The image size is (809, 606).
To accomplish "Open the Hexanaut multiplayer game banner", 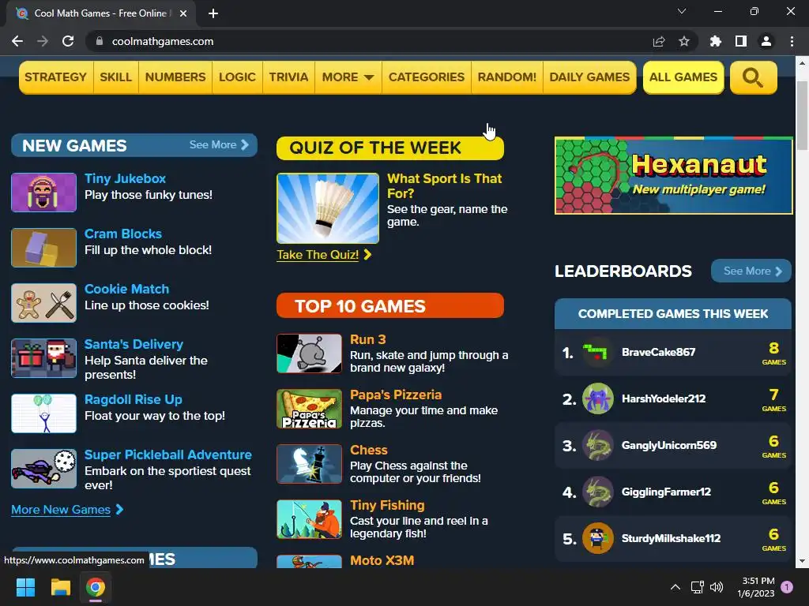I will [673, 175].
